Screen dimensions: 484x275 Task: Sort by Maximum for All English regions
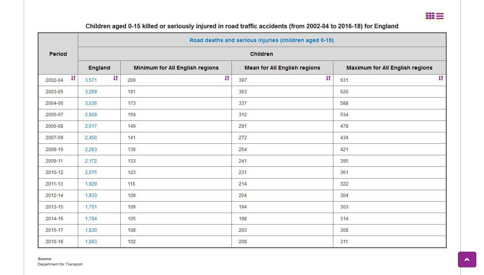441,78
